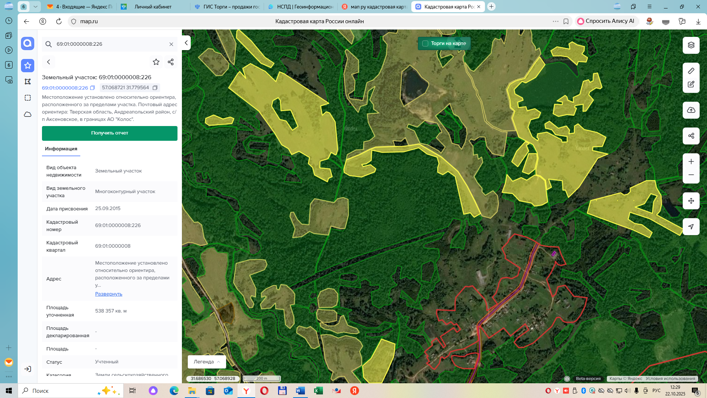Select the dashed area selection sidebar tool
Viewport: 707px width, 398px height.
click(28, 98)
